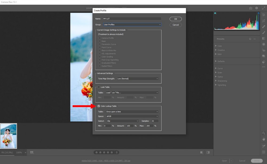Uncheck the Color Lookup Table checkbox
This screenshot has width=267, height=164.
pyautogui.click(x=99, y=106)
